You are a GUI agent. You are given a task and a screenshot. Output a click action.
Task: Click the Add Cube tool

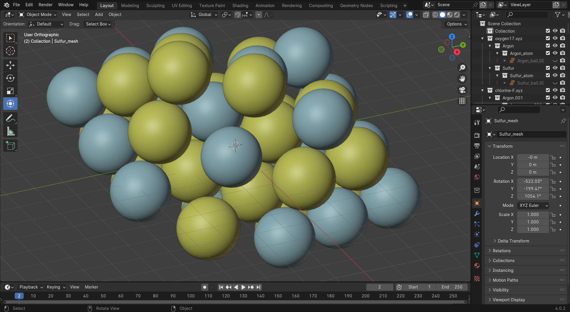(x=10, y=146)
